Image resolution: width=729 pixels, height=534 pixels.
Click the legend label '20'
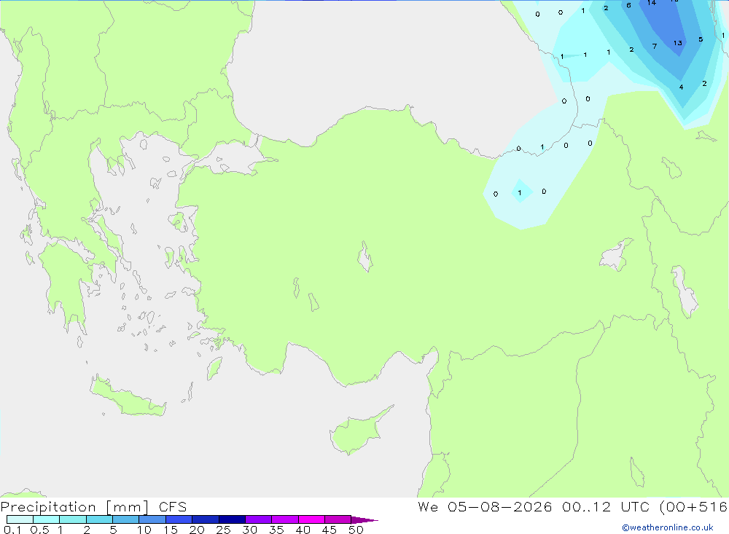pyautogui.click(x=197, y=530)
